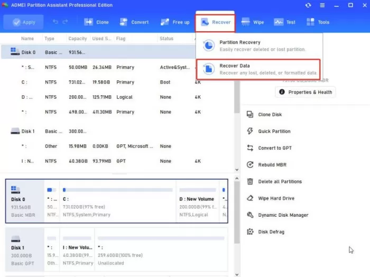Click the Partition Recovery pie icon

click(x=209, y=45)
